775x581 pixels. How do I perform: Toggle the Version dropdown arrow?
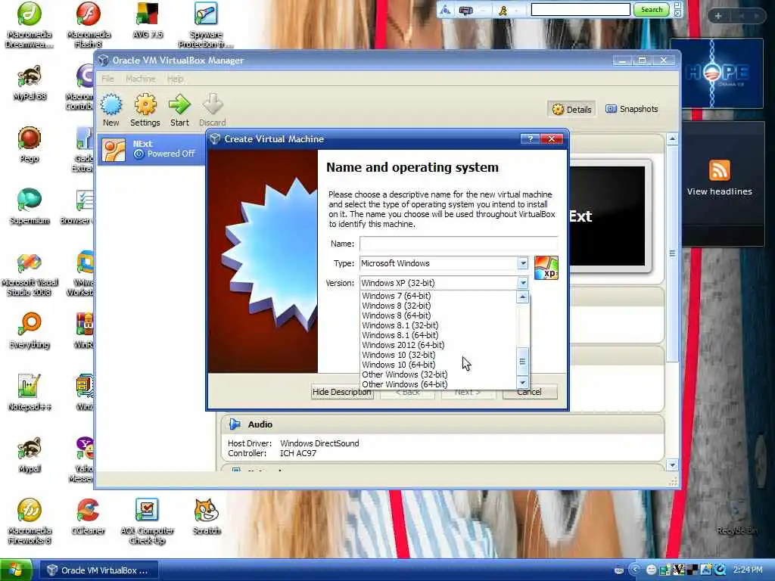522,283
